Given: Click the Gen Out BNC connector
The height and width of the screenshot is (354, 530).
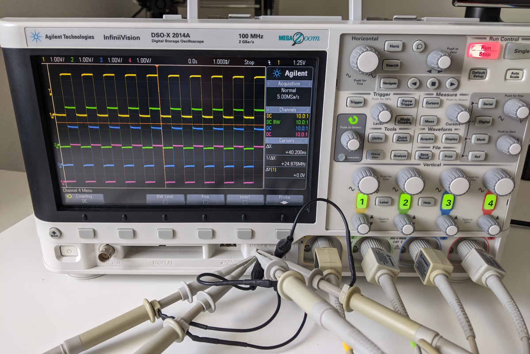Looking at the screenshot, I should (106, 253).
